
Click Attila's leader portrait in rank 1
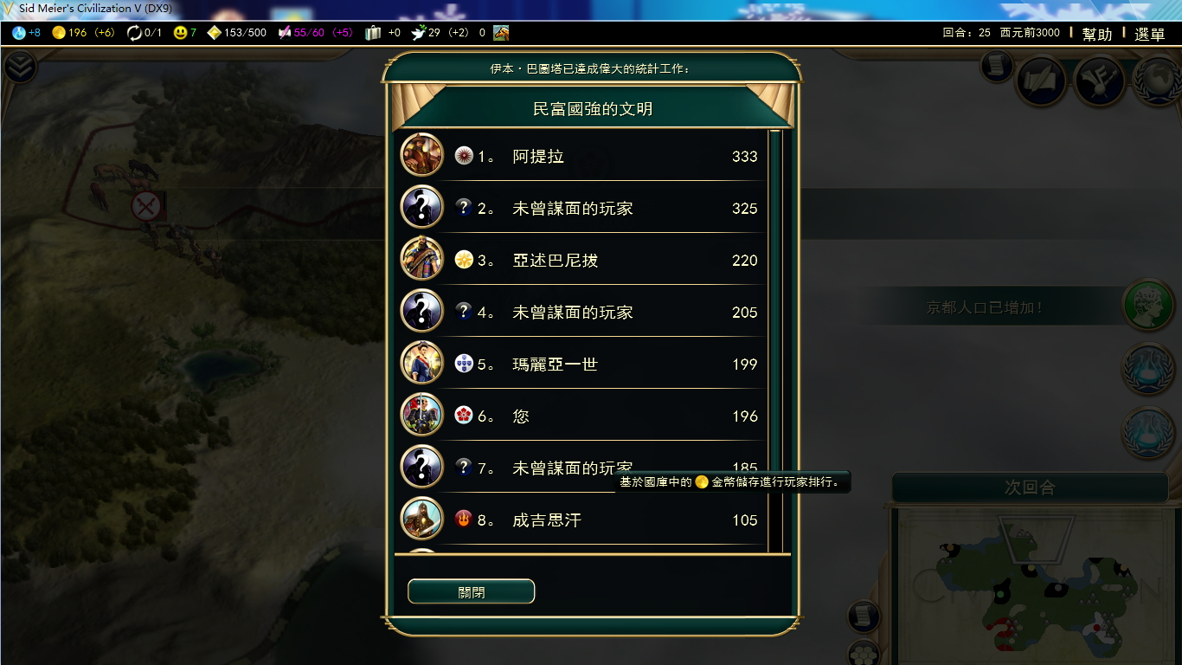coord(422,156)
